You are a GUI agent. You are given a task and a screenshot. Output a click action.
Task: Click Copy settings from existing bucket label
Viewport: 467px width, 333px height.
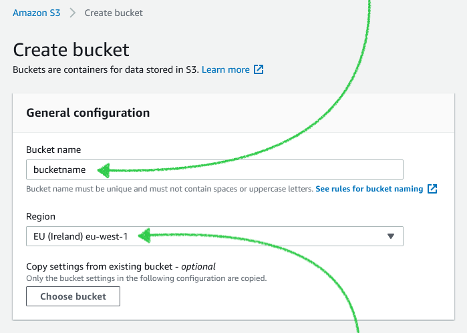[x=120, y=266]
